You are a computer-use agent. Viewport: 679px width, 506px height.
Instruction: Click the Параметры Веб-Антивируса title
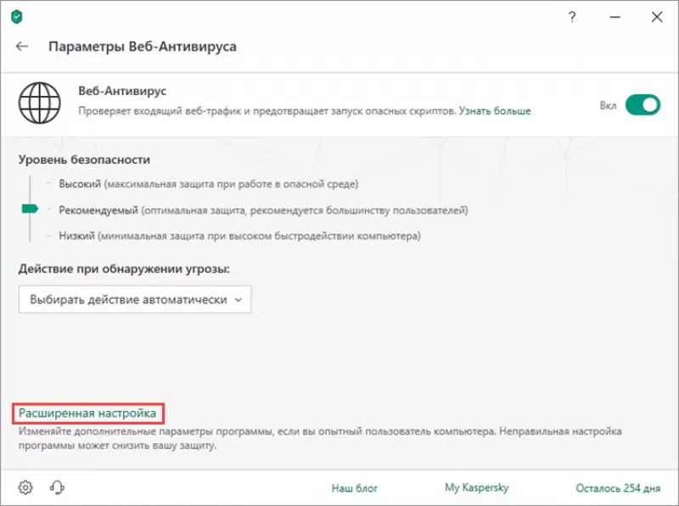pos(143,47)
